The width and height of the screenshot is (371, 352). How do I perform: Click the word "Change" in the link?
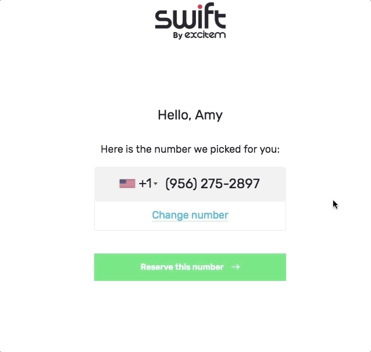click(170, 215)
